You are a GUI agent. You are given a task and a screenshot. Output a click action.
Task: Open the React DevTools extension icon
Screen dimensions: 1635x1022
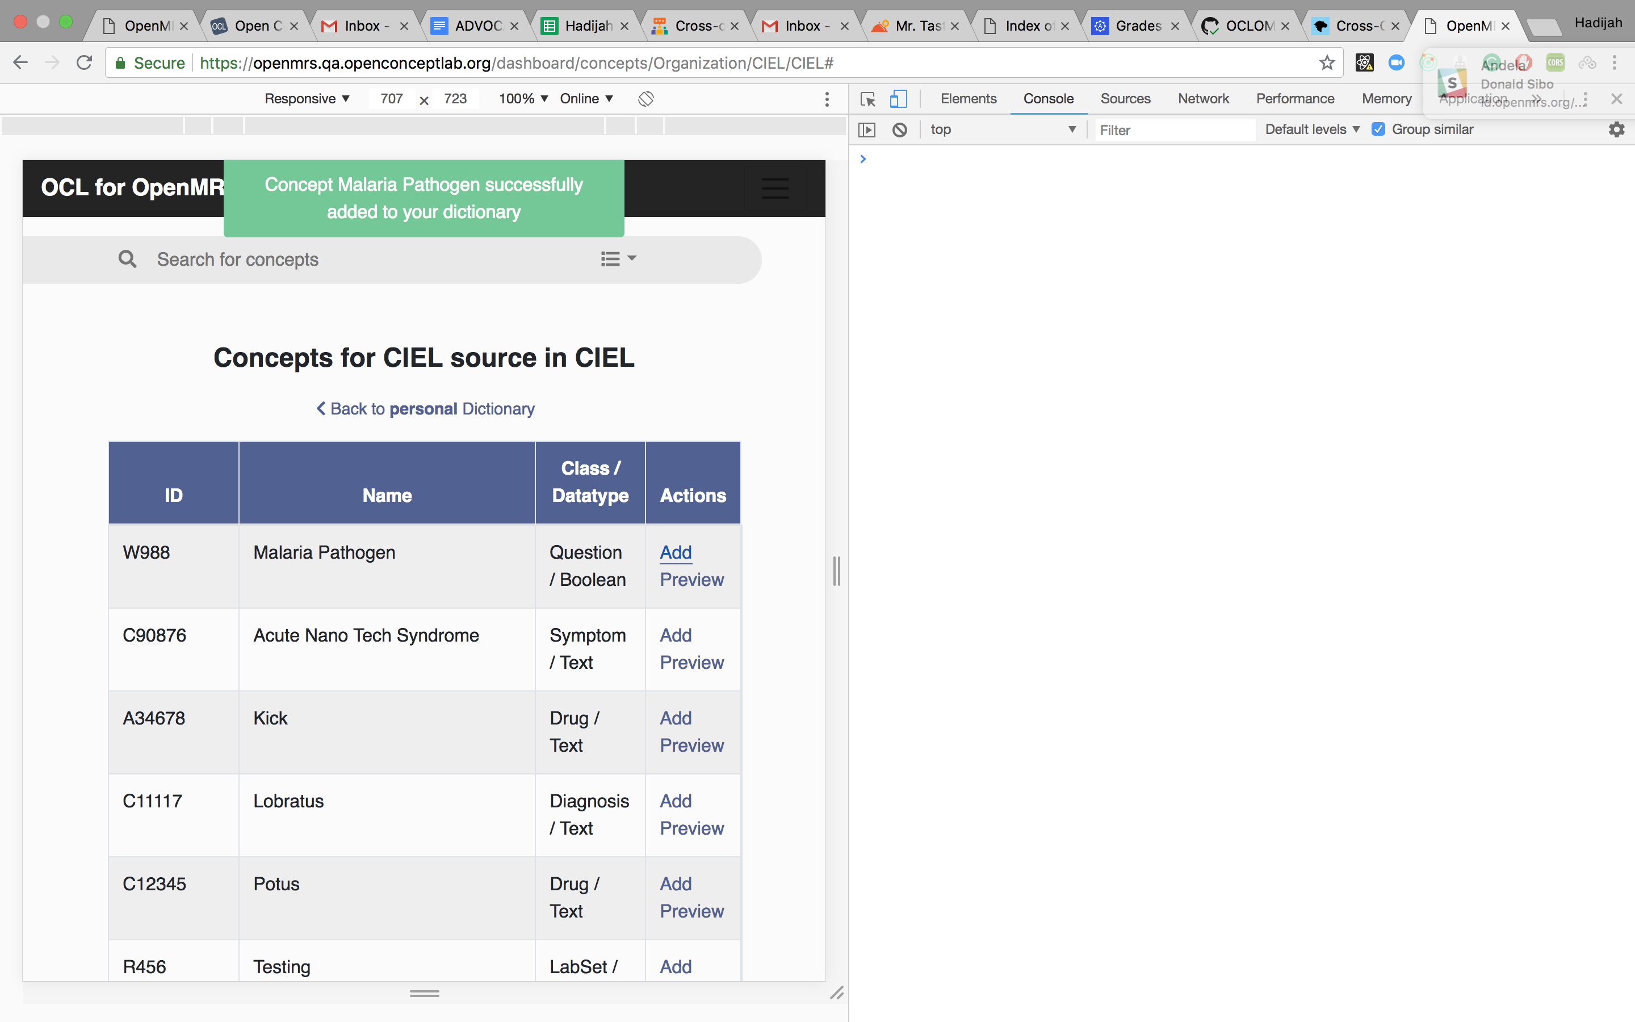(1364, 63)
